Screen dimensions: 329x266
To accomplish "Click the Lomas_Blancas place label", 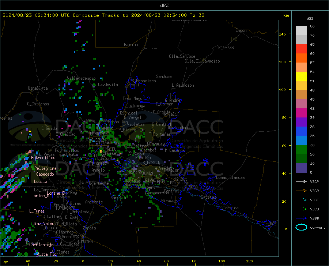I will (230, 177).
